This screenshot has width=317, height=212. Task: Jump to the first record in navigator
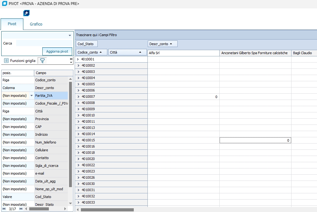click(x=4, y=209)
